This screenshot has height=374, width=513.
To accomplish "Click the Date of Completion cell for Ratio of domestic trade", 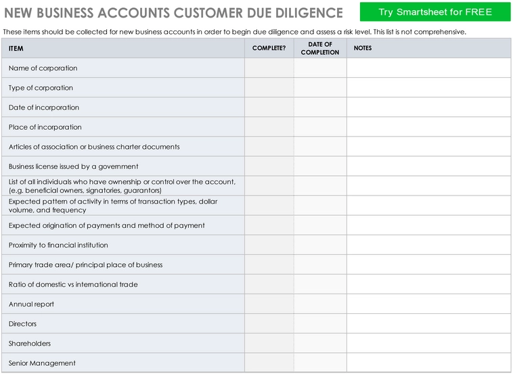I will pyautogui.click(x=320, y=285).
